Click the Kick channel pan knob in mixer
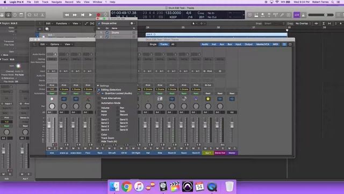This screenshot has height=194, width=344. click(52, 106)
